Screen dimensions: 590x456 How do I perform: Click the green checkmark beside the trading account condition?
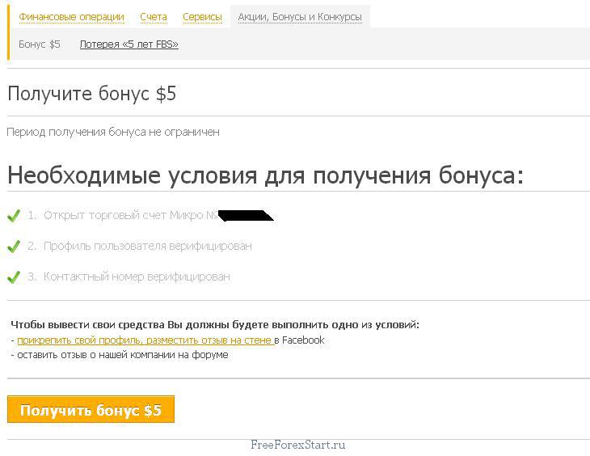tap(13, 216)
